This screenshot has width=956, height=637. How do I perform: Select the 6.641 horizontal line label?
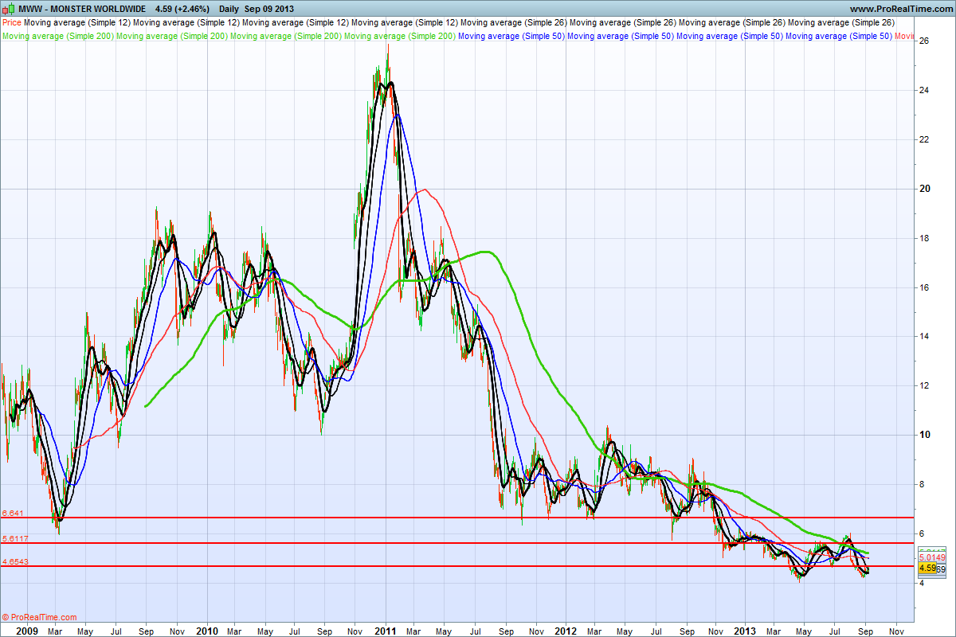(x=14, y=513)
